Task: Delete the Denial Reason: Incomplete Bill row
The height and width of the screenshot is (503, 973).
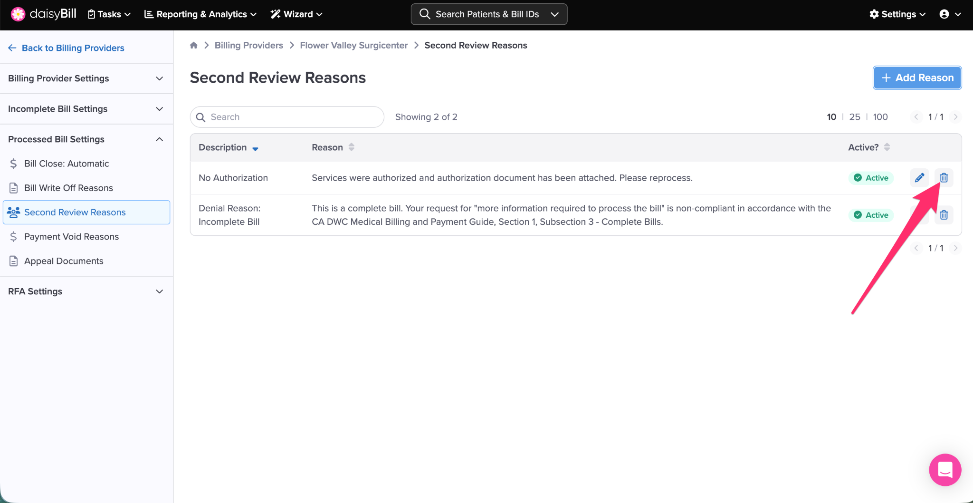Action: point(944,215)
